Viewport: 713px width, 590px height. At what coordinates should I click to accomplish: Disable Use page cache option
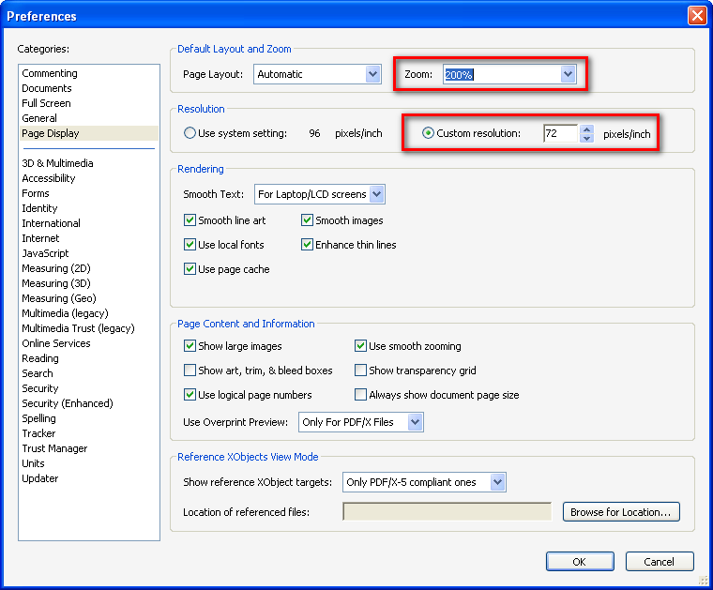point(190,269)
